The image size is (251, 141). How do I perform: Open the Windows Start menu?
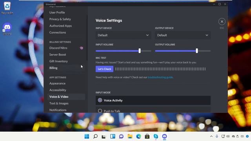coord(87,136)
